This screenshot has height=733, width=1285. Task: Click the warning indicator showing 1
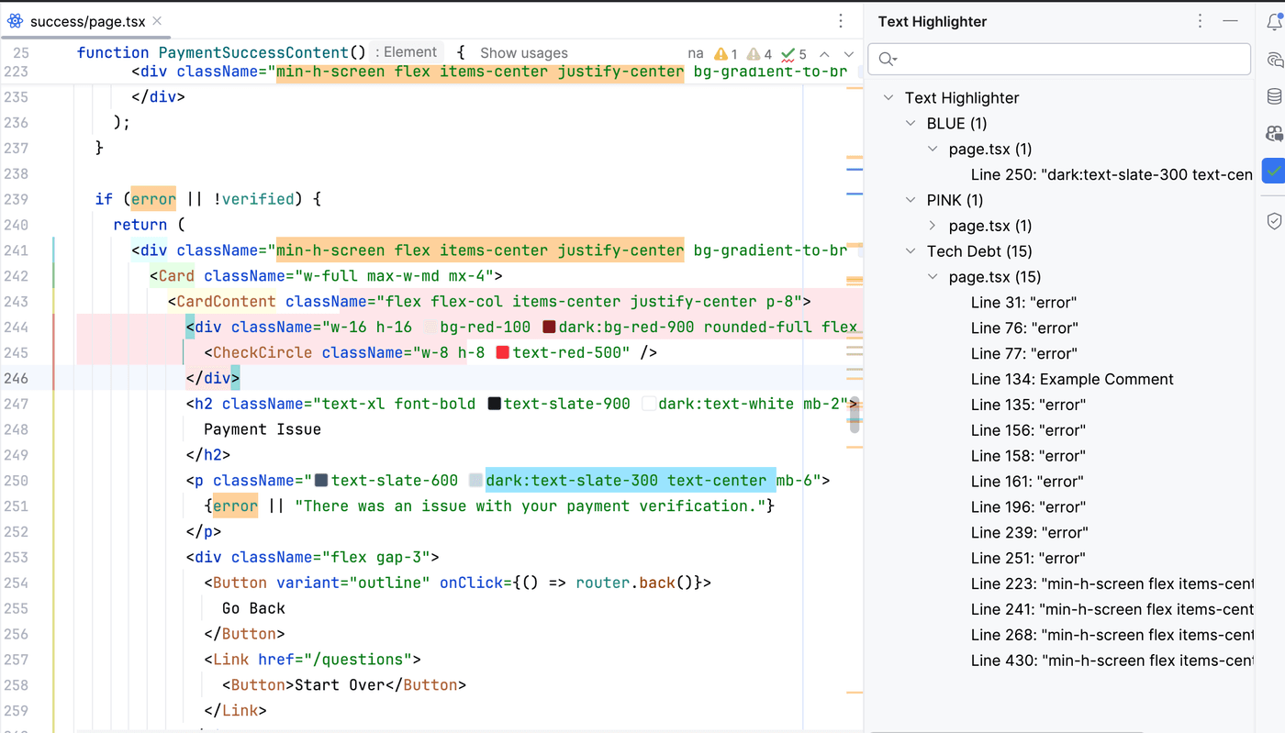coord(726,54)
